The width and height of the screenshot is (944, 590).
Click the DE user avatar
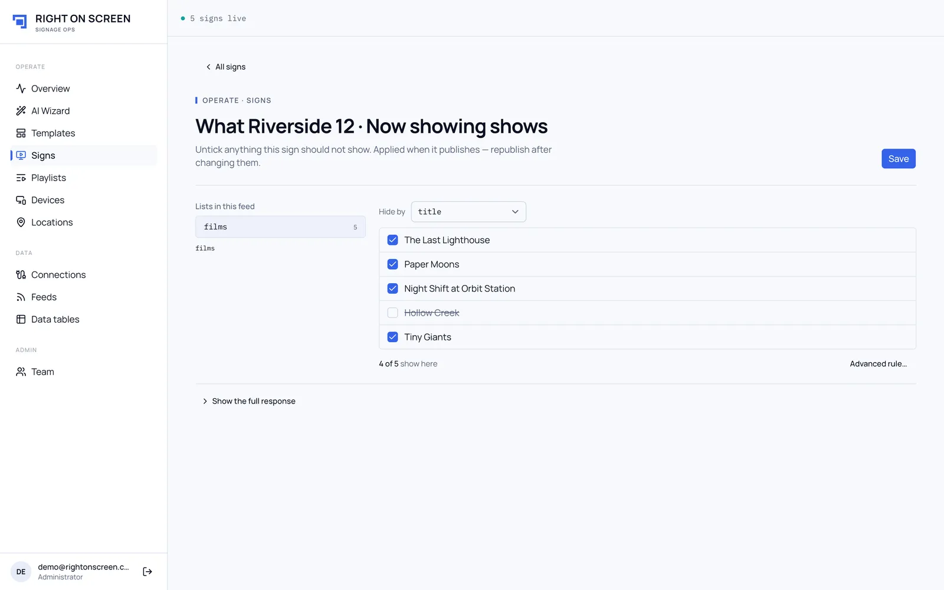pos(21,572)
